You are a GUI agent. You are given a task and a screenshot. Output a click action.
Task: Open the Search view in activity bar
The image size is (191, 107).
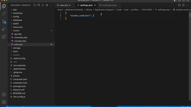(x=4, y=14)
